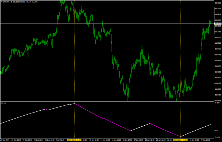Click the 10 Jan 02:00 time label

(x=94, y=140)
